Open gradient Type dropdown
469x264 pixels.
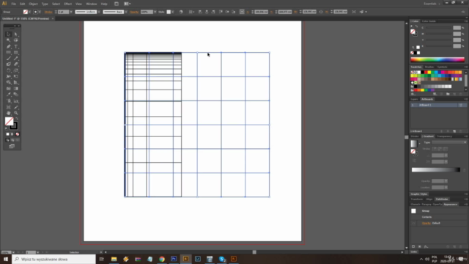point(449,142)
